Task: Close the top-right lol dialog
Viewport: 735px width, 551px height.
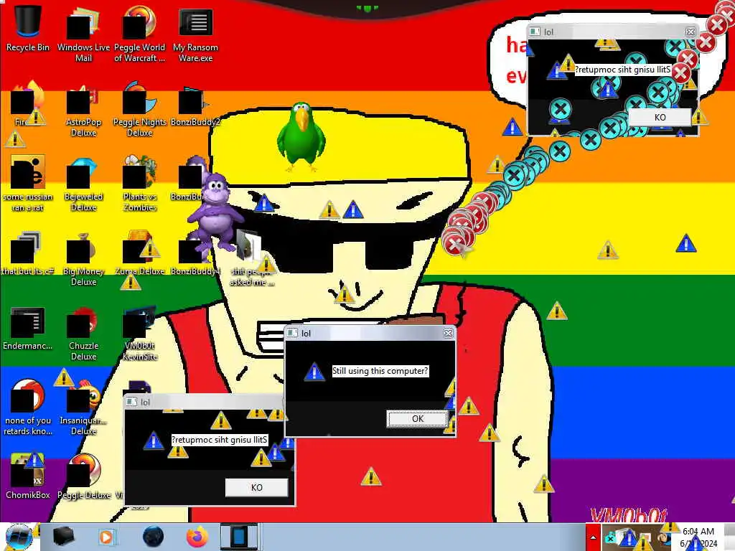Action: click(x=690, y=32)
